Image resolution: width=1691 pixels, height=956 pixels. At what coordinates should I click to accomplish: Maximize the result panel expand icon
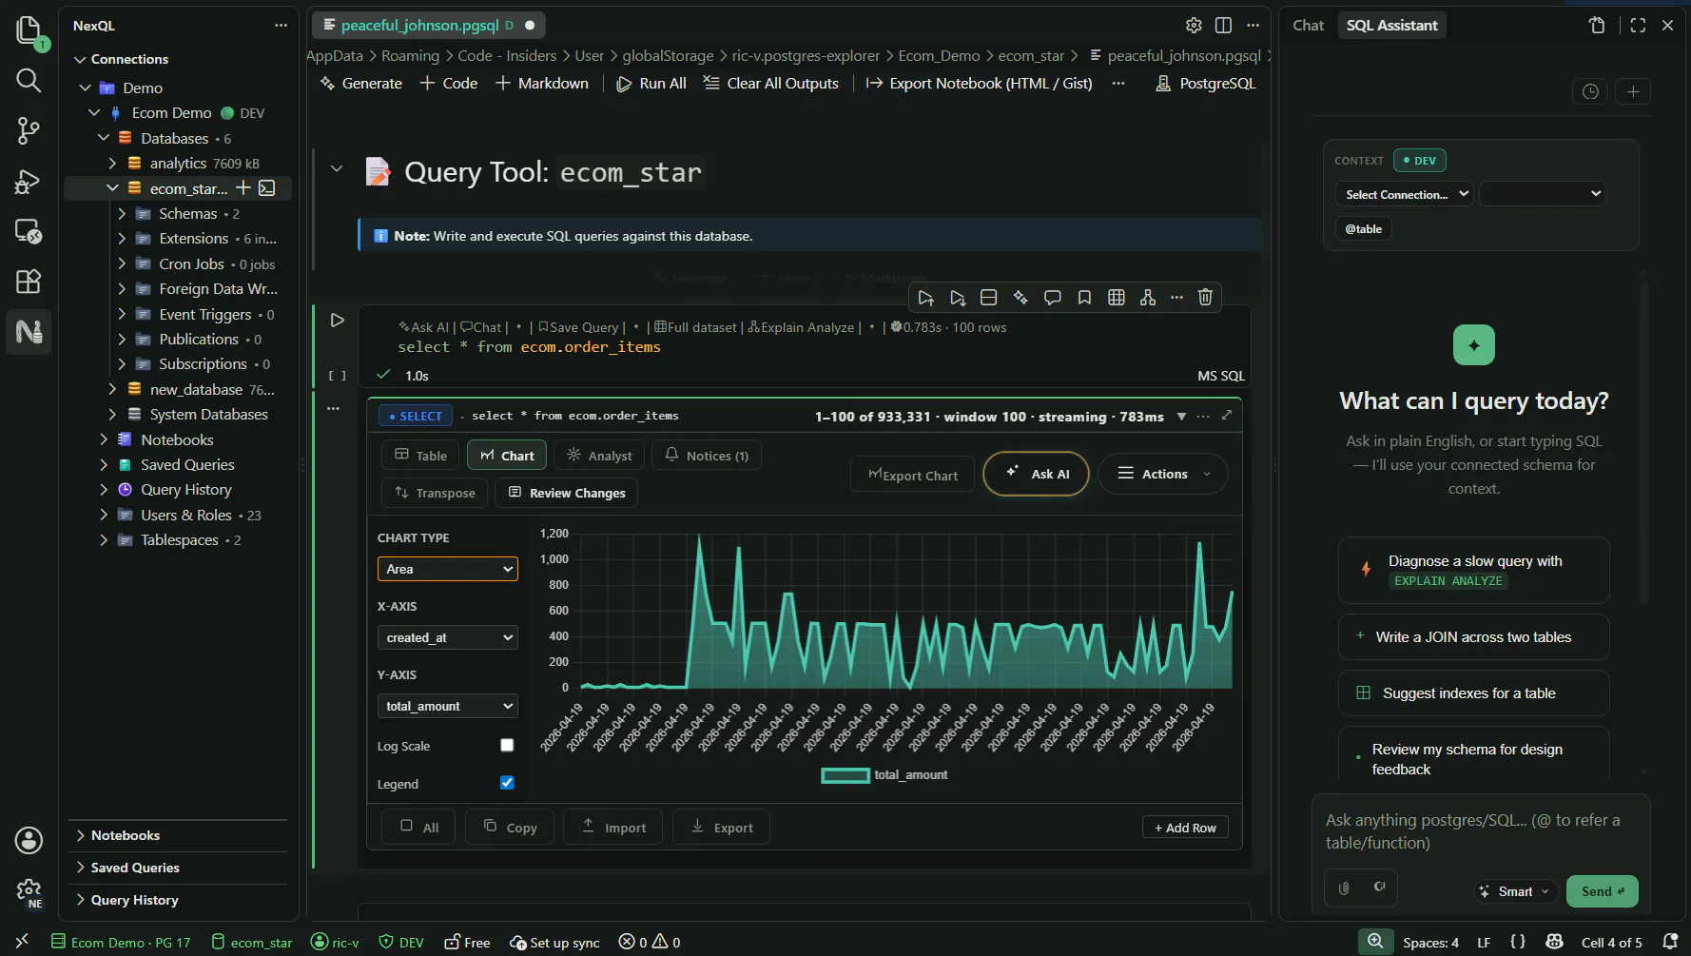tap(1227, 416)
